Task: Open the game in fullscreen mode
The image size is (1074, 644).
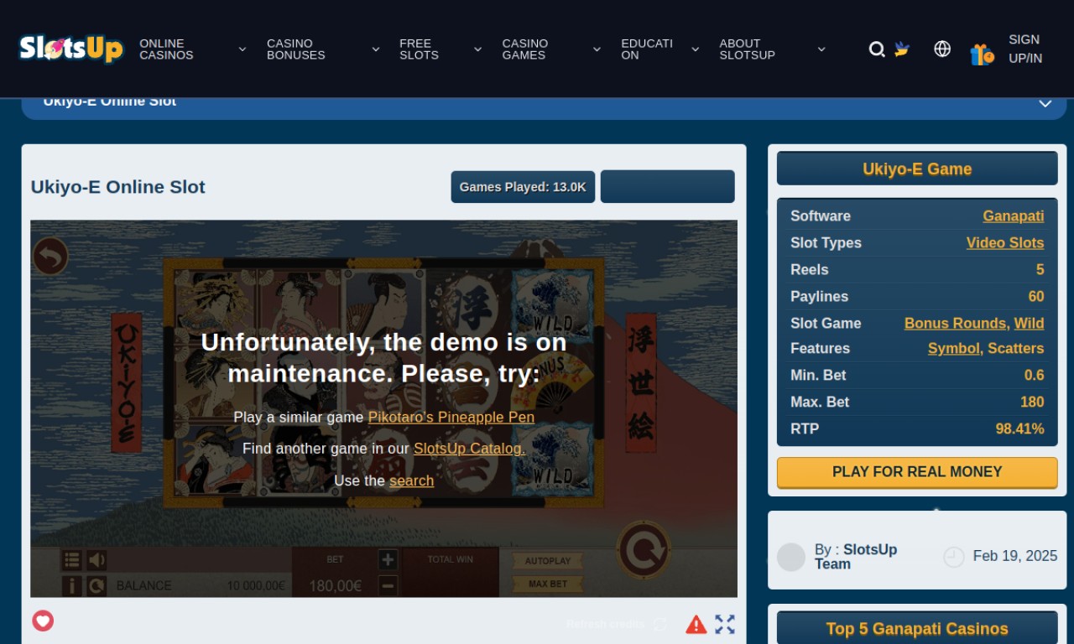Action: pos(725,624)
